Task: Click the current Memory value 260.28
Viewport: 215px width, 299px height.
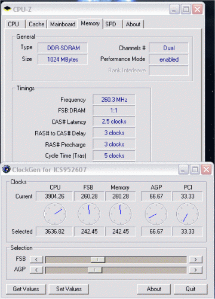Action: coord(121,196)
